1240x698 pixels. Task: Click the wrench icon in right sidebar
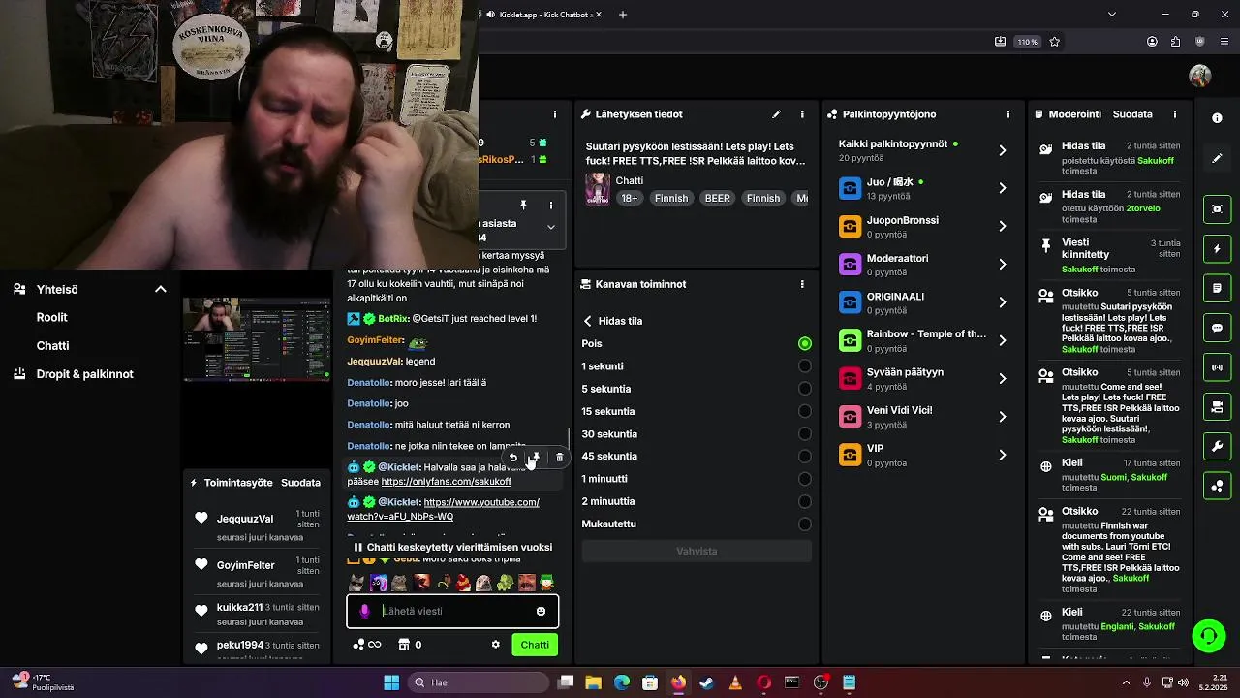[1218, 447]
